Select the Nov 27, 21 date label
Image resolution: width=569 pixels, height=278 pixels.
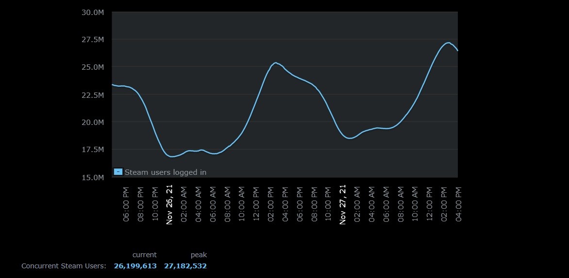[x=343, y=204]
